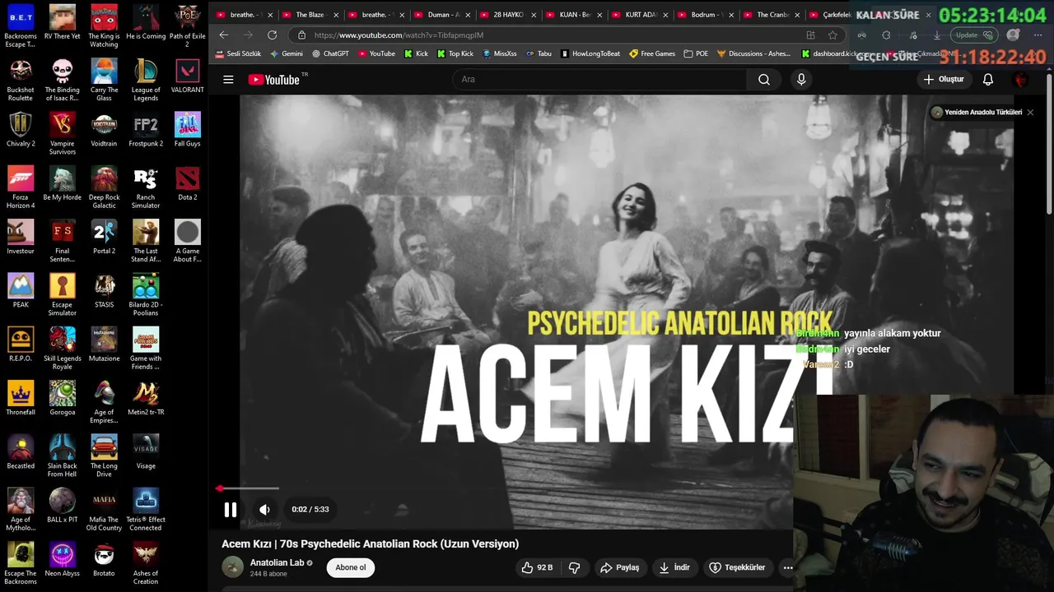Focus the YouTube Ara search box

pos(600,80)
